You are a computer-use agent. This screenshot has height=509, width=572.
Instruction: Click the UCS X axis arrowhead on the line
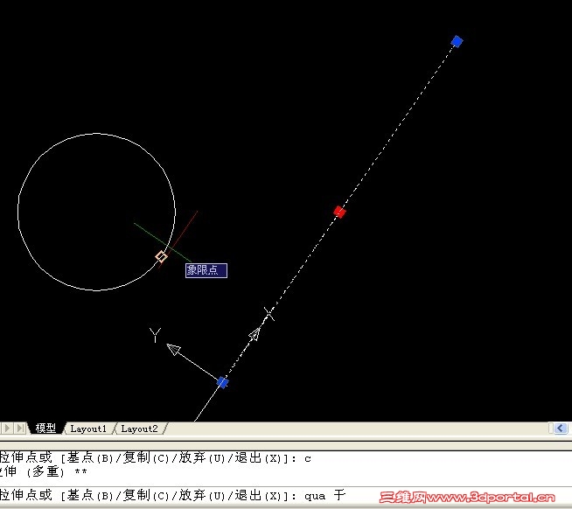click(255, 333)
